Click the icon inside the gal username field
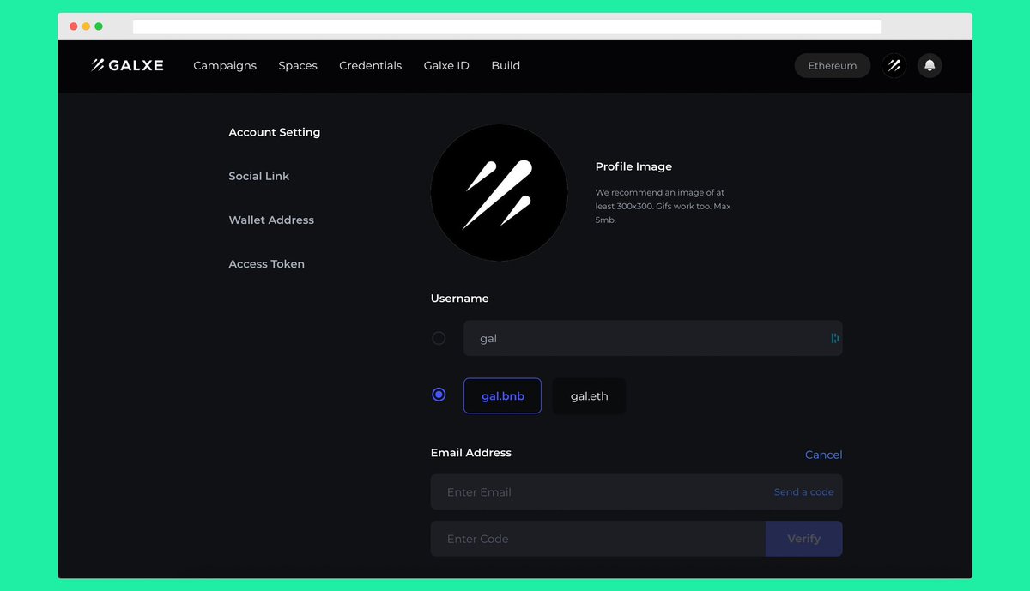Viewport: 1030px width, 591px height. point(834,338)
